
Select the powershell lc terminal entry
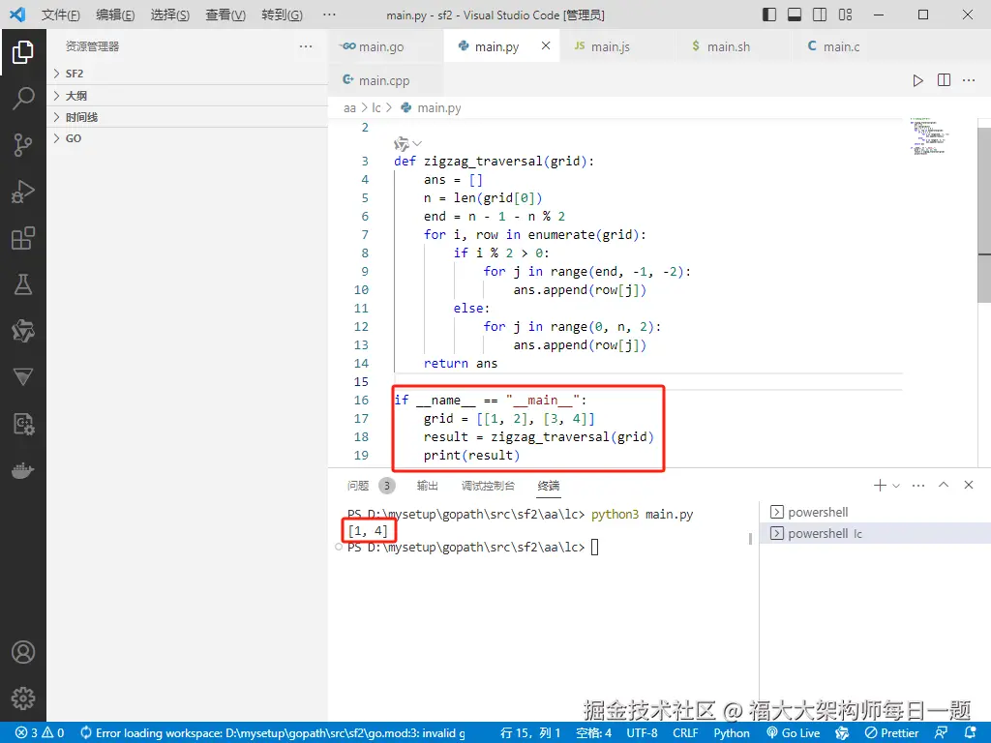coord(875,533)
